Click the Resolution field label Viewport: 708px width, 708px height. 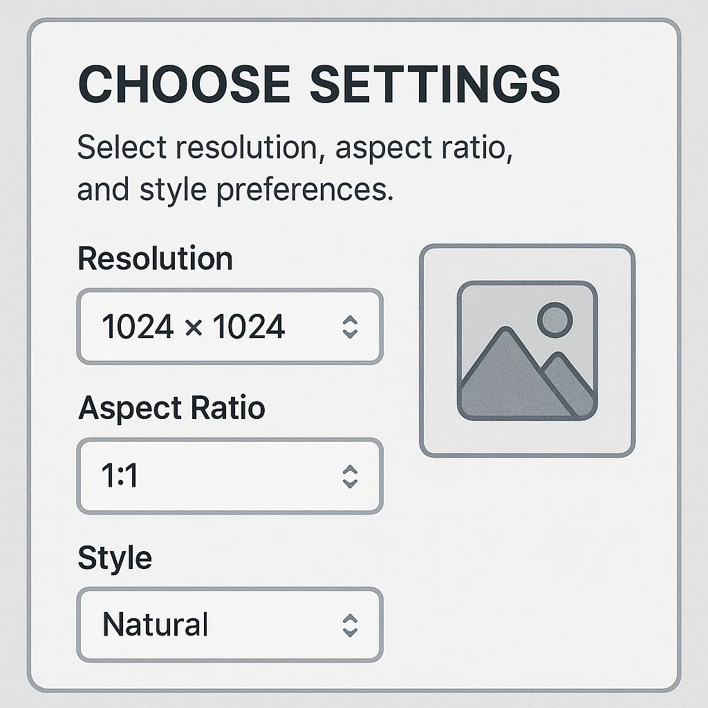(x=155, y=259)
